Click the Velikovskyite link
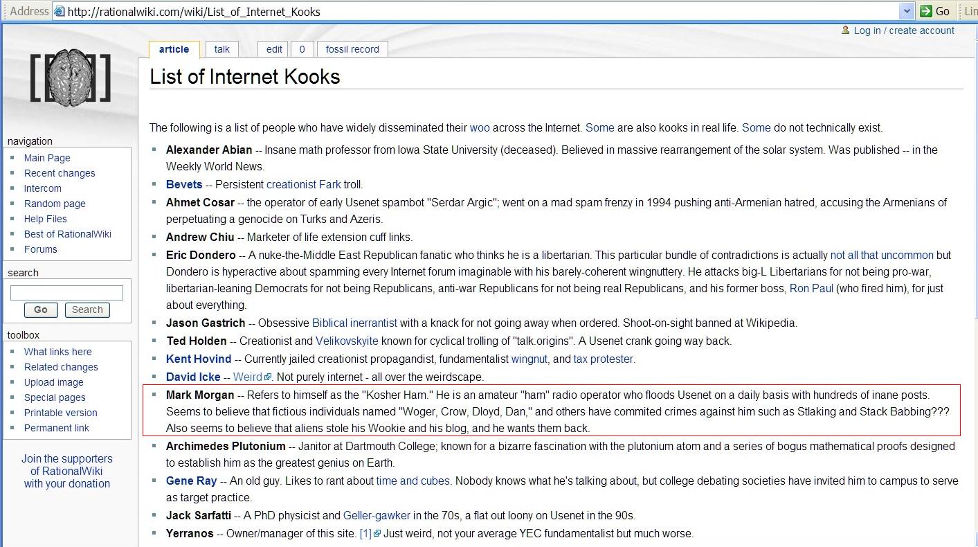The width and height of the screenshot is (978, 547). [x=347, y=341]
